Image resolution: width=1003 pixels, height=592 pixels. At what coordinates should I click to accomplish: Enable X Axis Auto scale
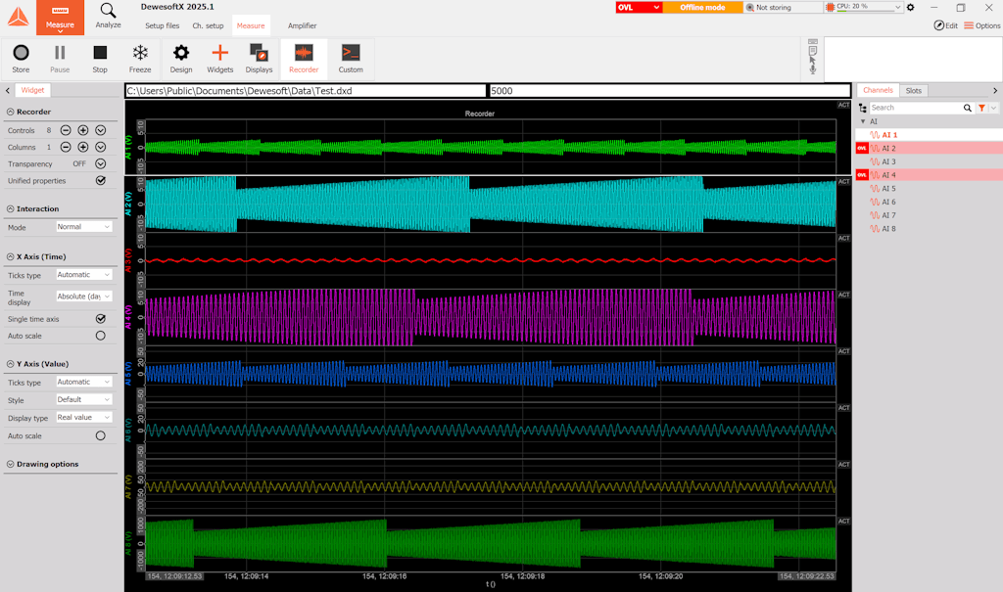pos(101,336)
